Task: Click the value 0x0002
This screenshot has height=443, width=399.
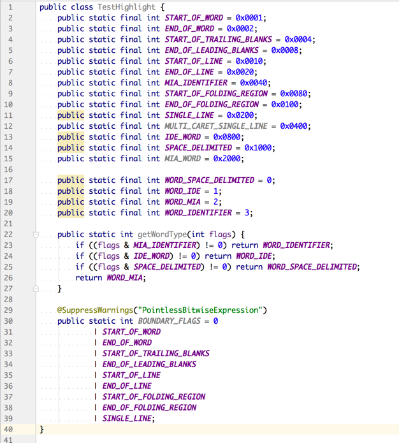Action: point(240,29)
